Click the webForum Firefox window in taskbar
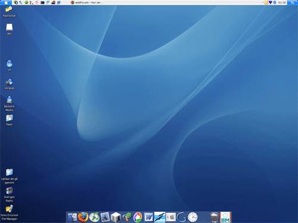298x223 pixels. pyautogui.click(x=87, y=2)
